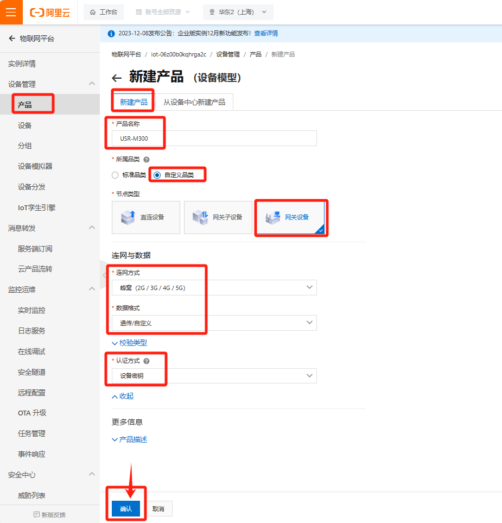The image size is (502, 523).
Task: Click the home icon in 工作台 button
Action: pyautogui.click(x=93, y=12)
